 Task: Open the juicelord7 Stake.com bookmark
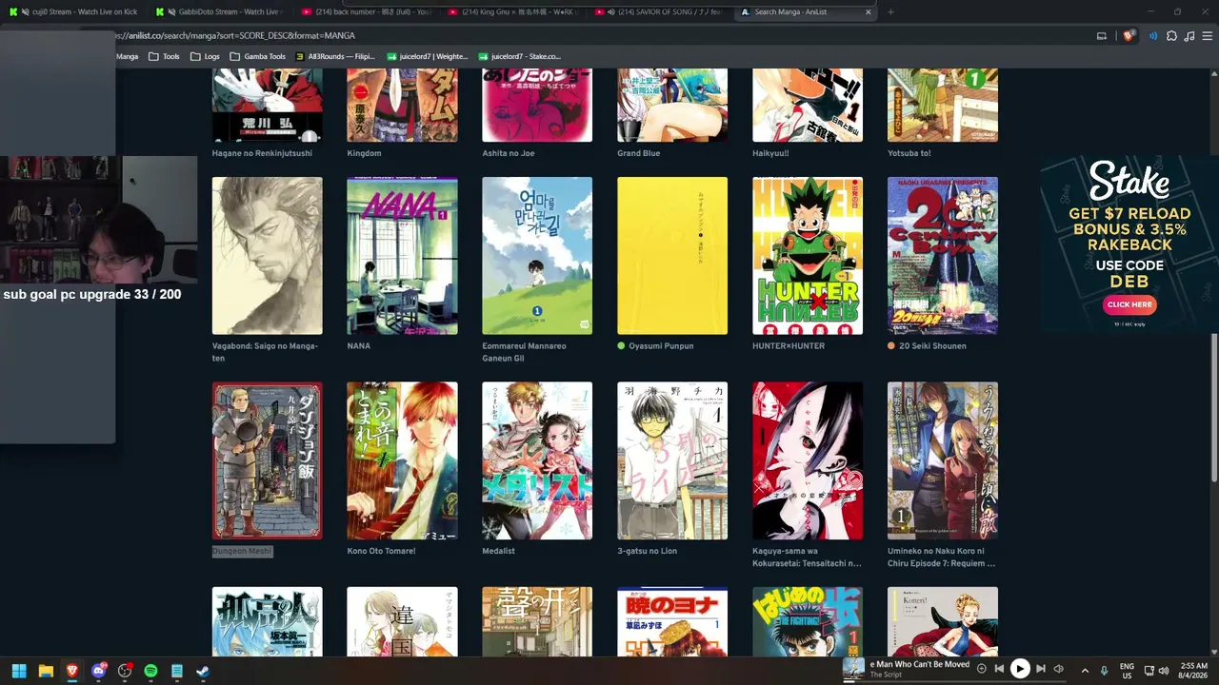tap(520, 56)
